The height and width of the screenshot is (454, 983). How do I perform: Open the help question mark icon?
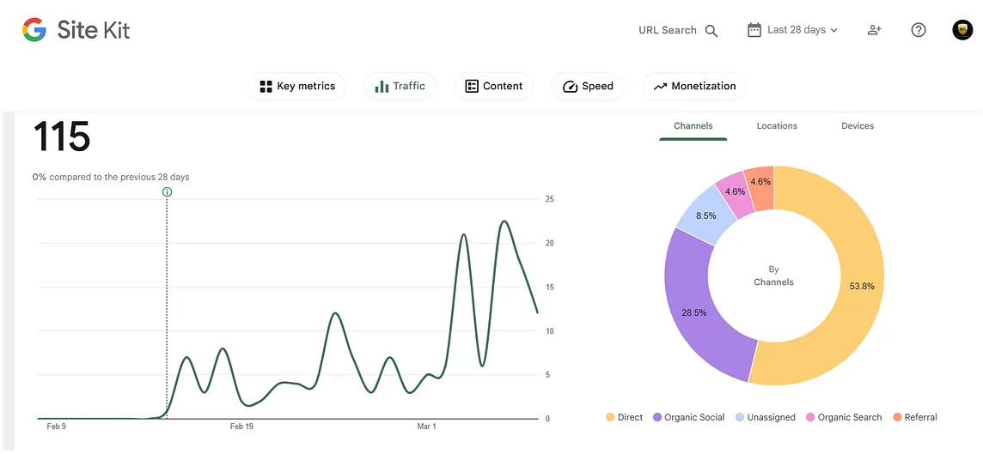(919, 30)
